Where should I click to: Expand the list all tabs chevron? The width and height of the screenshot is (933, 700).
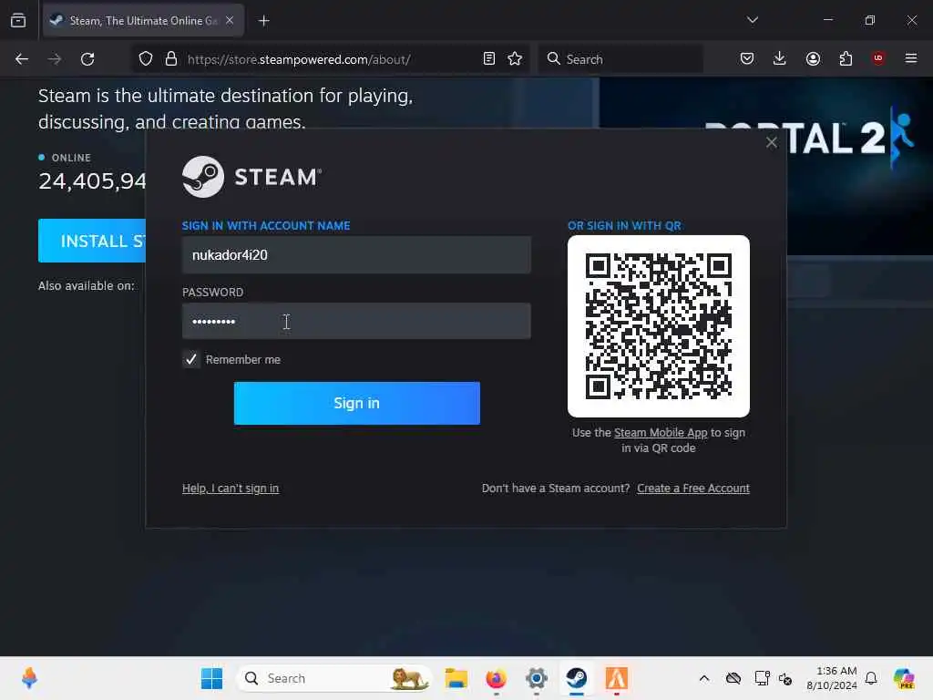coord(752,20)
